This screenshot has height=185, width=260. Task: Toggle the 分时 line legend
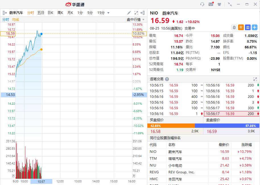point(6,20)
